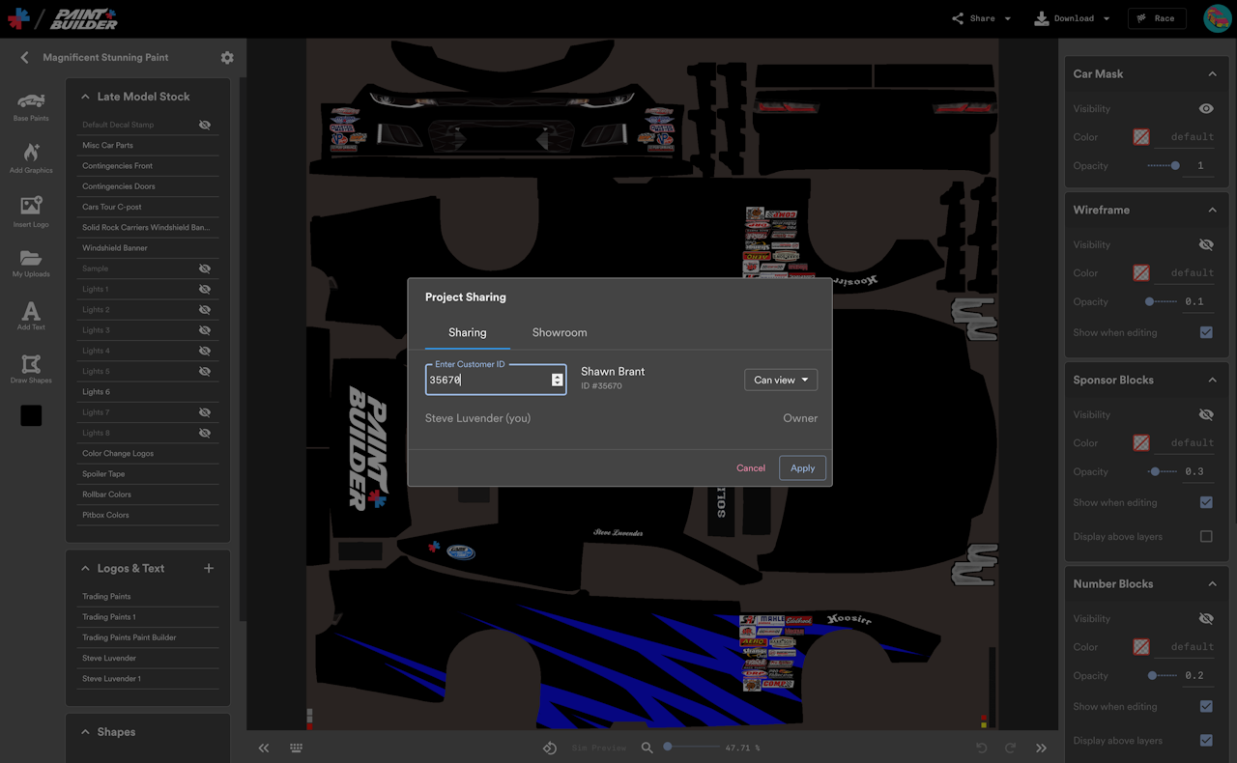Open the Can view permission dropdown
This screenshot has height=763, width=1237.
(781, 381)
